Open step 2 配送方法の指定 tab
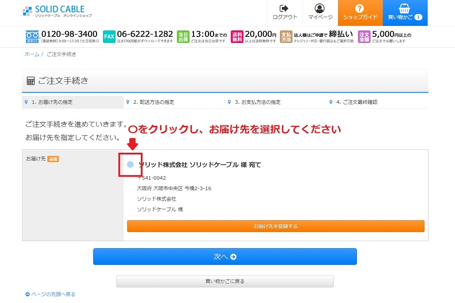The height and width of the screenshot is (303, 455). 174,102
